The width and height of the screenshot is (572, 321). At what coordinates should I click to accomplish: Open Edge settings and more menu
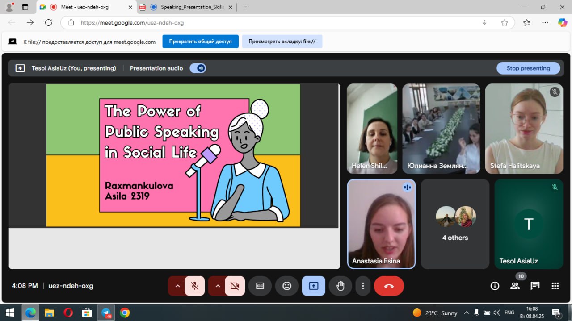545,23
